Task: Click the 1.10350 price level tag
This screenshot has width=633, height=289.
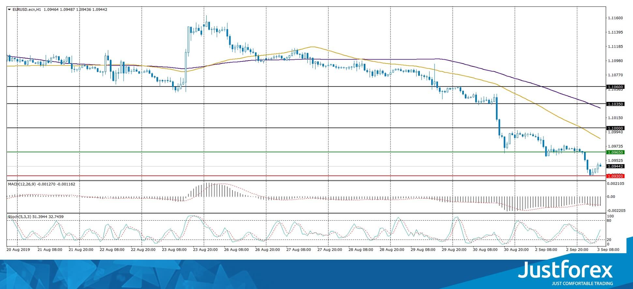Action: coord(615,104)
